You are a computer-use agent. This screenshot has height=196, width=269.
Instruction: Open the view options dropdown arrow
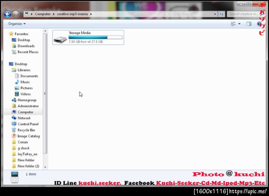click(x=239, y=24)
